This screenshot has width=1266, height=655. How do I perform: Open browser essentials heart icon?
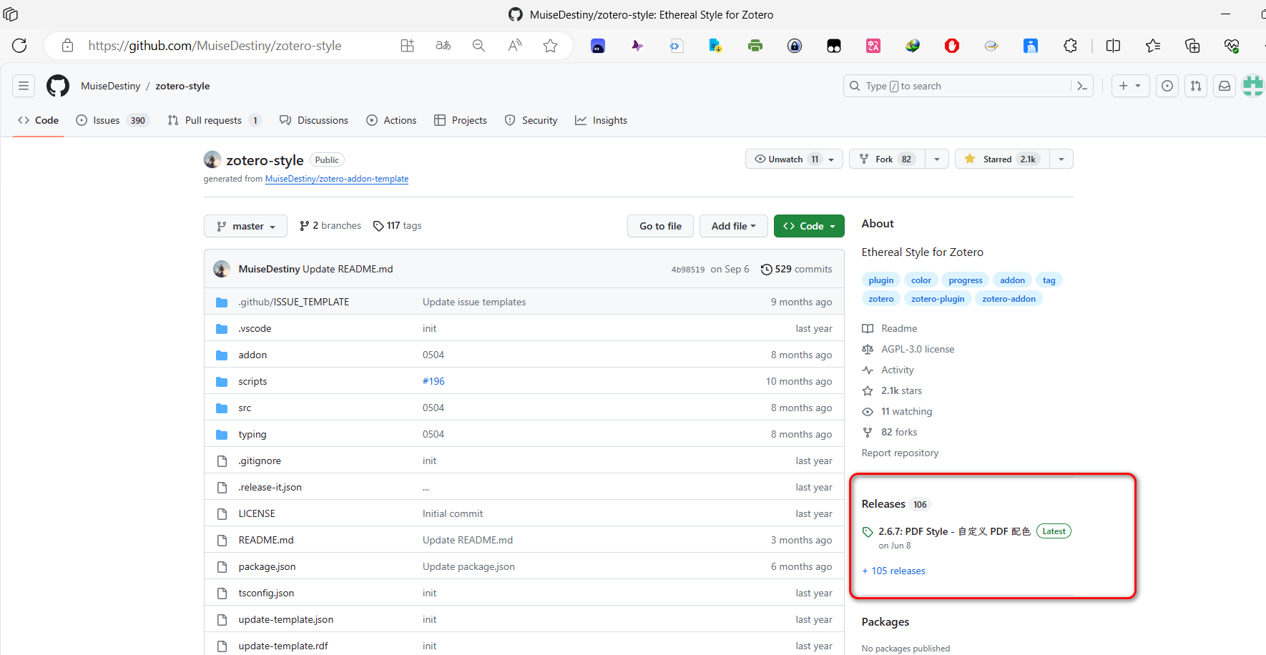click(x=1232, y=46)
